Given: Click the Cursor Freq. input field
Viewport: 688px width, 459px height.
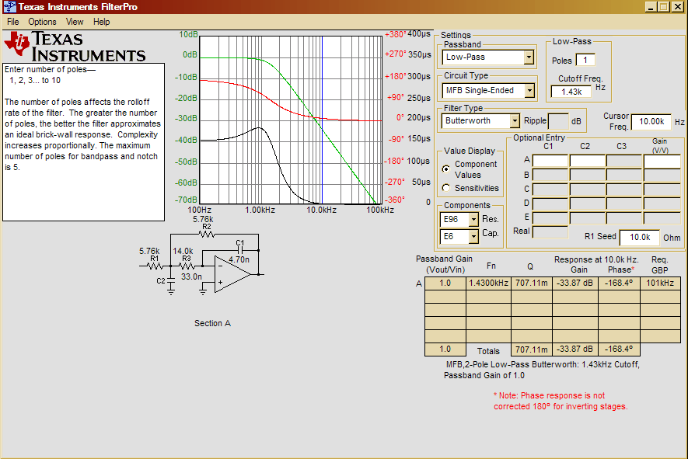Looking at the screenshot, I should coord(651,121).
